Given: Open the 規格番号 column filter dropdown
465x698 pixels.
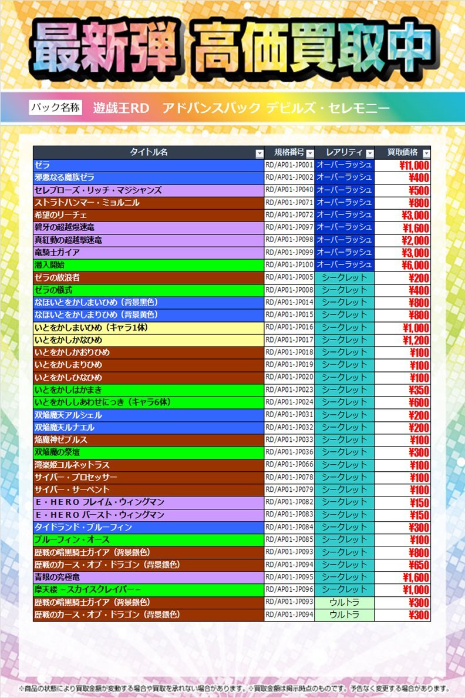Looking at the screenshot, I should [310, 153].
